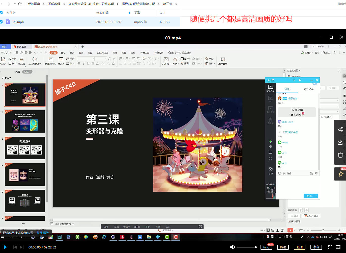Image resolution: width=346 pixels, height=253 pixels.
Task: Pin the player with the pushpin icon
Action: [x=340, y=174]
